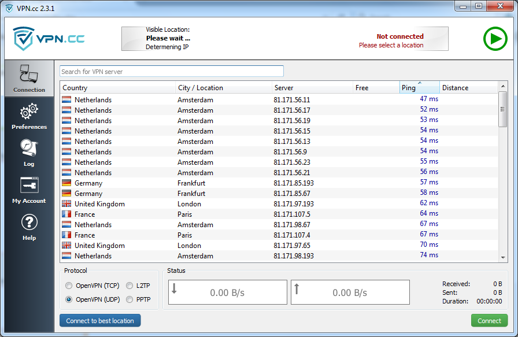518x337 pixels.
Task: Click the green Connect button
Action: pos(489,320)
